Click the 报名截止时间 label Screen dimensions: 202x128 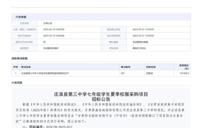click(113, 30)
